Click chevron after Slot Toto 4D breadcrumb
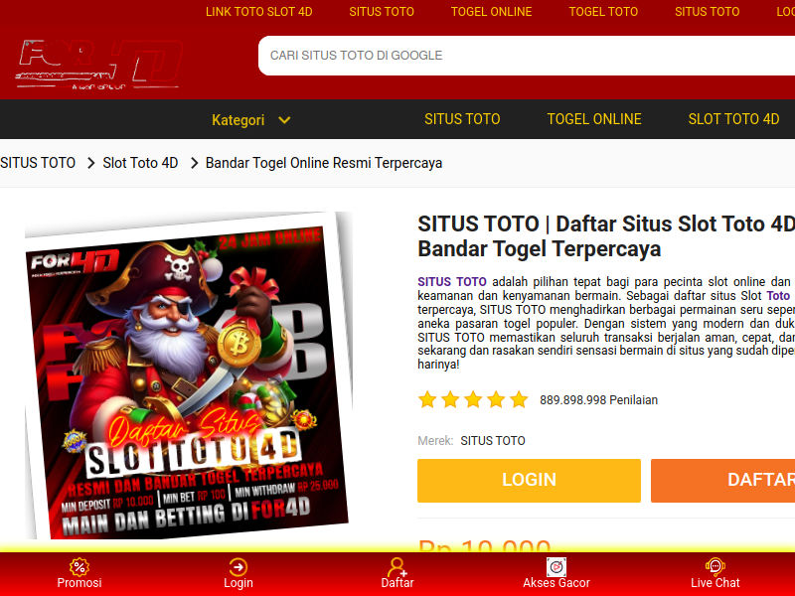795x596 pixels. [194, 163]
